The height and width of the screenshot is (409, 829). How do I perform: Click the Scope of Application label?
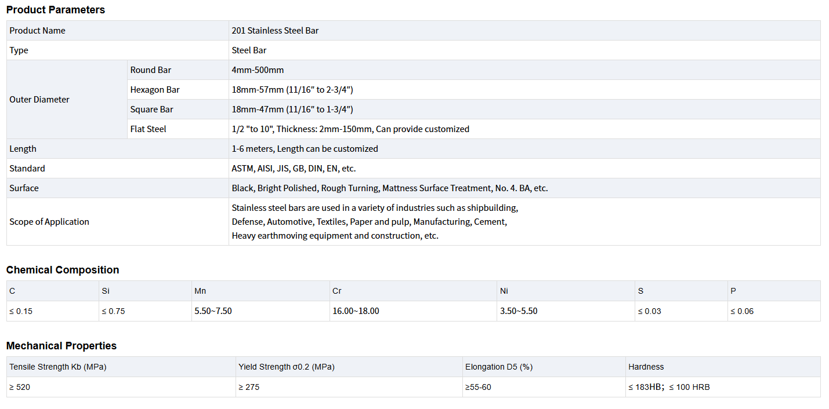coord(49,222)
